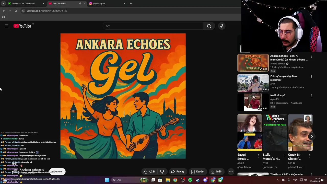
Task: Click the Paylaş share button
Action: [x=178, y=171]
